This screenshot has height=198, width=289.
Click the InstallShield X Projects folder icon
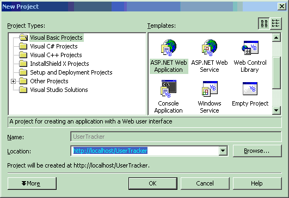tap(23, 64)
